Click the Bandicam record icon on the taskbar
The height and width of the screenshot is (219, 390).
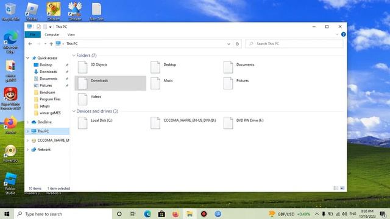(204, 214)
